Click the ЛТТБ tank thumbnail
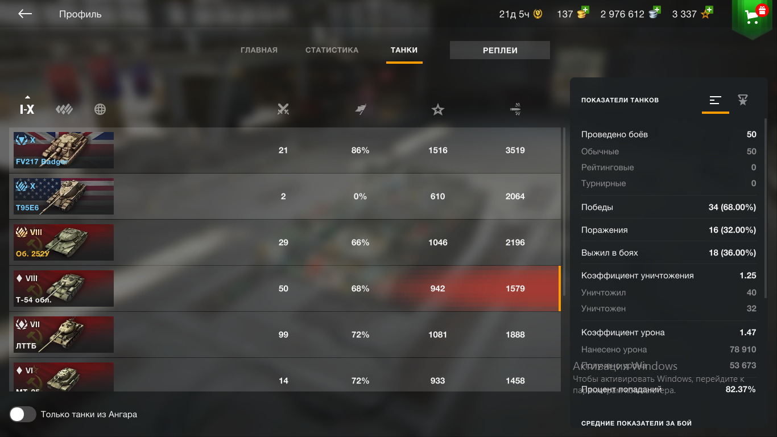This screenshot has width=777, height=437. click(64, 335)
